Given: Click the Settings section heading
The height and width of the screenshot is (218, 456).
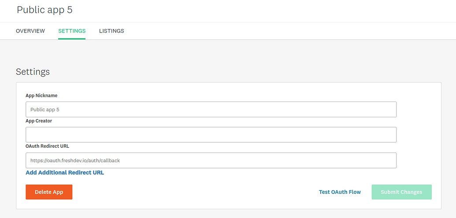Looking at the screenshot, I should point(33,72).
